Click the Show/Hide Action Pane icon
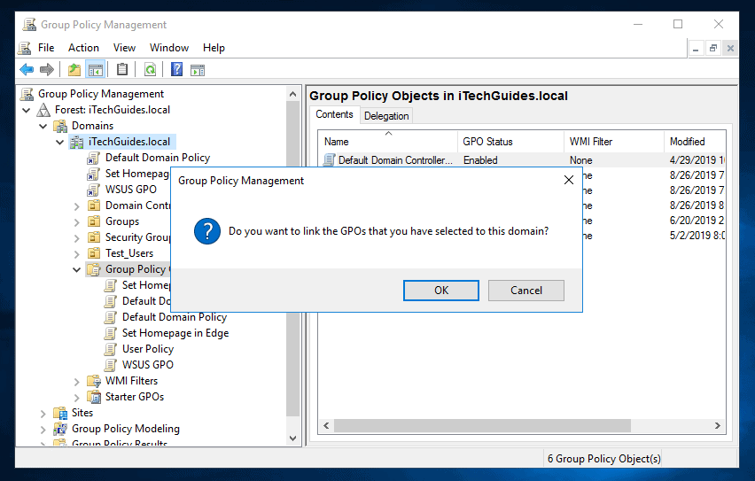The height and width of the screenshot is (481, 755). [198, 70]
